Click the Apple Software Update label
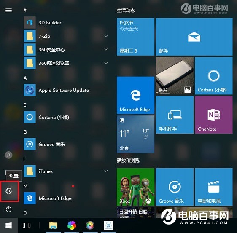 (64, 90)
